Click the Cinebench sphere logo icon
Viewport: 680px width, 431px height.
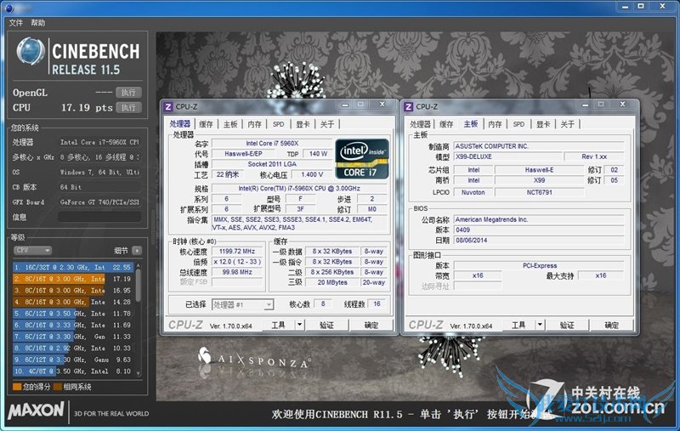coord(29,53)
